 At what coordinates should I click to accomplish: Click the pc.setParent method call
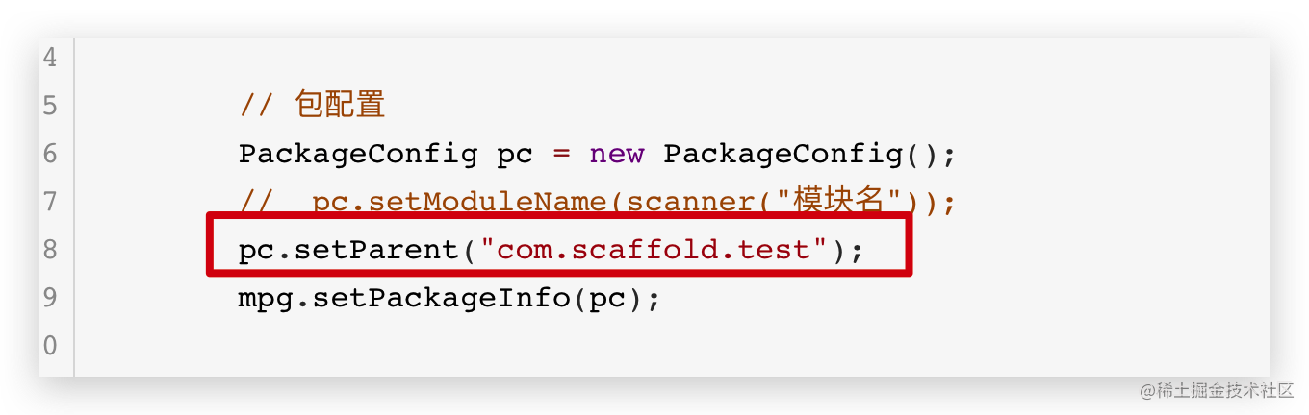pyautogui.click(x=350, y=250)
